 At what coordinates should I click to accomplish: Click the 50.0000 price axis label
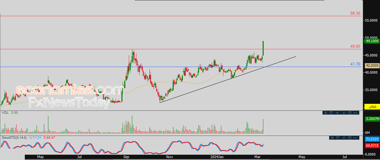(x=372, y=38)
